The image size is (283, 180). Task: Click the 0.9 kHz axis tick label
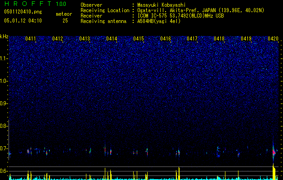[3, 103]
